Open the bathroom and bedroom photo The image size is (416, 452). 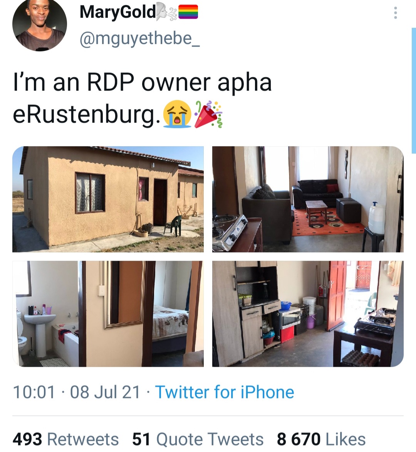coord(108,314)
